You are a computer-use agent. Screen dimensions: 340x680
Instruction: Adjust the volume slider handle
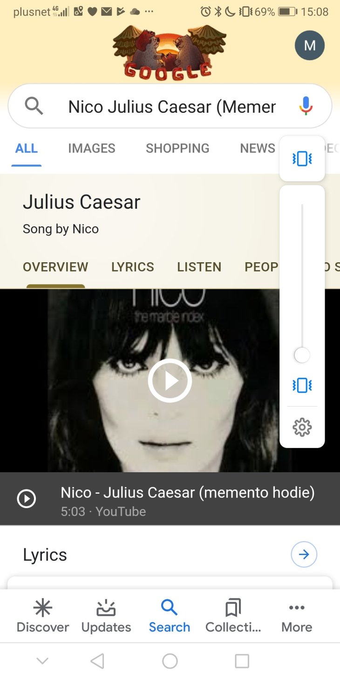(x=302, y=355)
